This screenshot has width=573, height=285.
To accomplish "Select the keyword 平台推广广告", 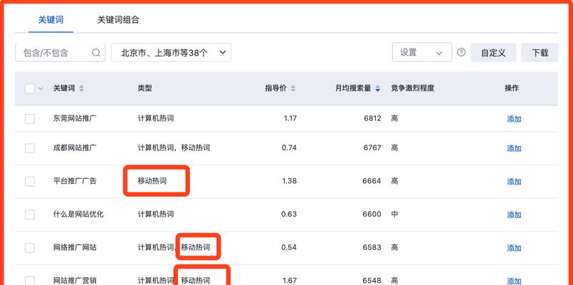I will coord(75,181).
